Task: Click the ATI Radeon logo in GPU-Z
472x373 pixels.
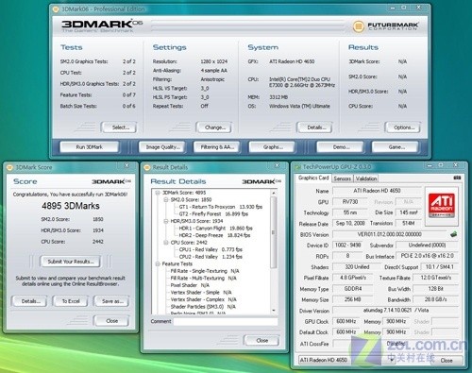Action: point(442,205)
